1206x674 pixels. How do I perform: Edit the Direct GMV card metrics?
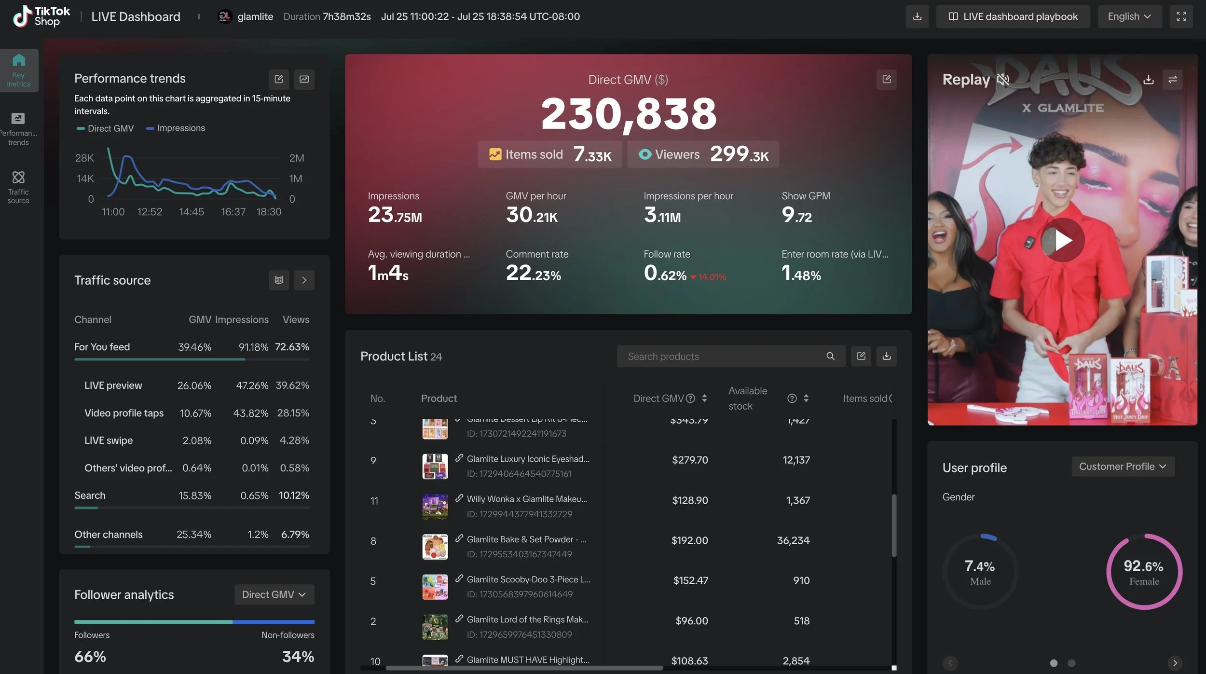tap(887, 79)
